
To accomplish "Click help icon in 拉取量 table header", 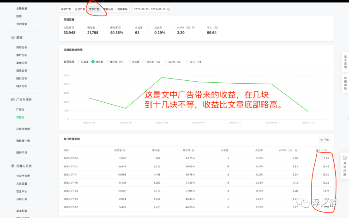I will pos(124,151).
